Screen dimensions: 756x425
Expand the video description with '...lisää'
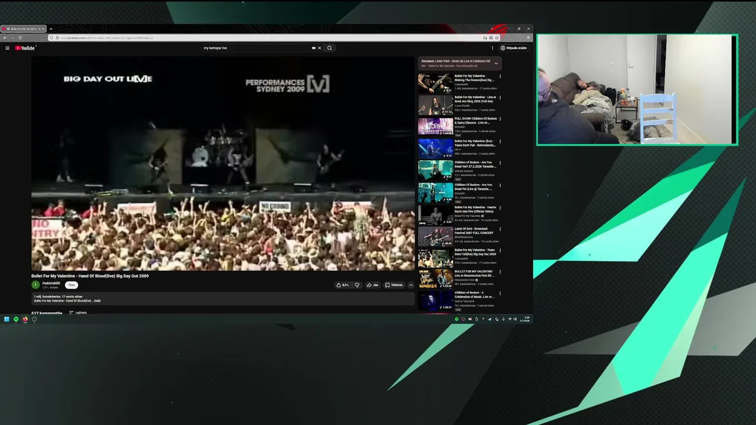tap(97, 301)
